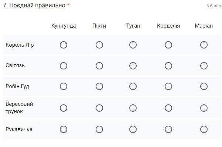The width and height of the screenshot is (222, 147).
Task: Mark Кунігунда in Вересовий трунок row
Action: pos(64,108)
